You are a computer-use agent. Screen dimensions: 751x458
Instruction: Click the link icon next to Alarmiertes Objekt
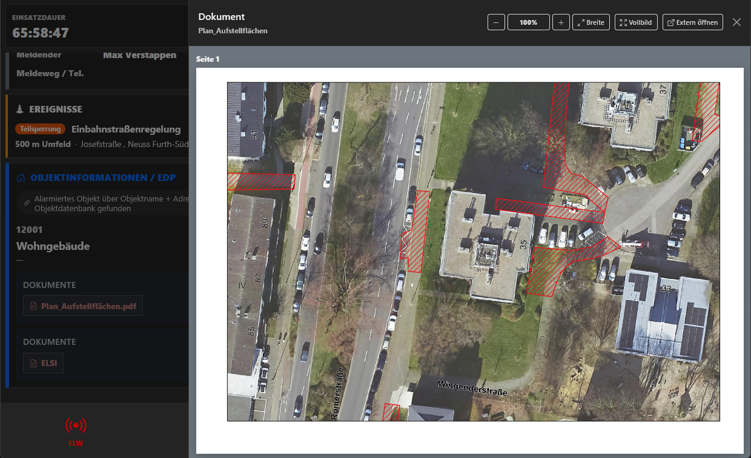27,203
